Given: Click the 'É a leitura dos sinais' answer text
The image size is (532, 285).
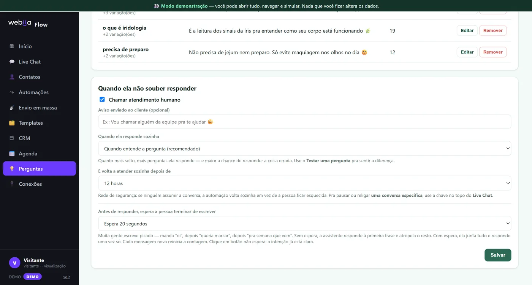Looking at the screenshot, I should click(279, 31).
